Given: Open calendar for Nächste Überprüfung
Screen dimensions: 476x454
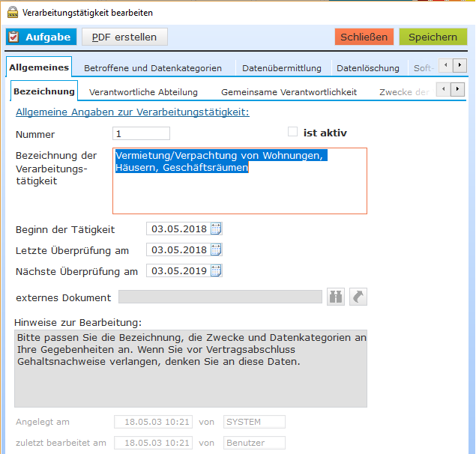Looking at the screenshot, I should coord(216,270).
